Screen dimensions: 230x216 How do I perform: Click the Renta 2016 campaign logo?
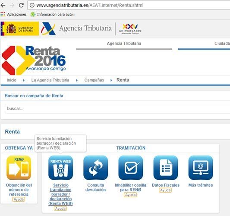point(34,60)
